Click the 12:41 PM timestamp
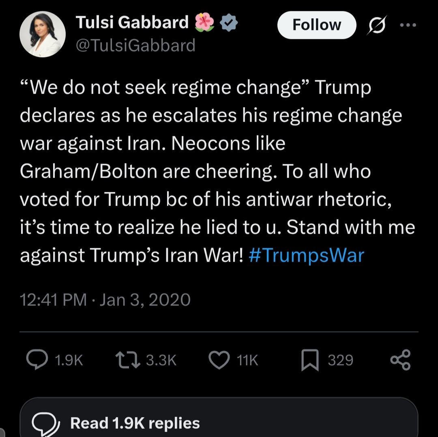Viewport: 438px width, 437px height. pos(53,300)
